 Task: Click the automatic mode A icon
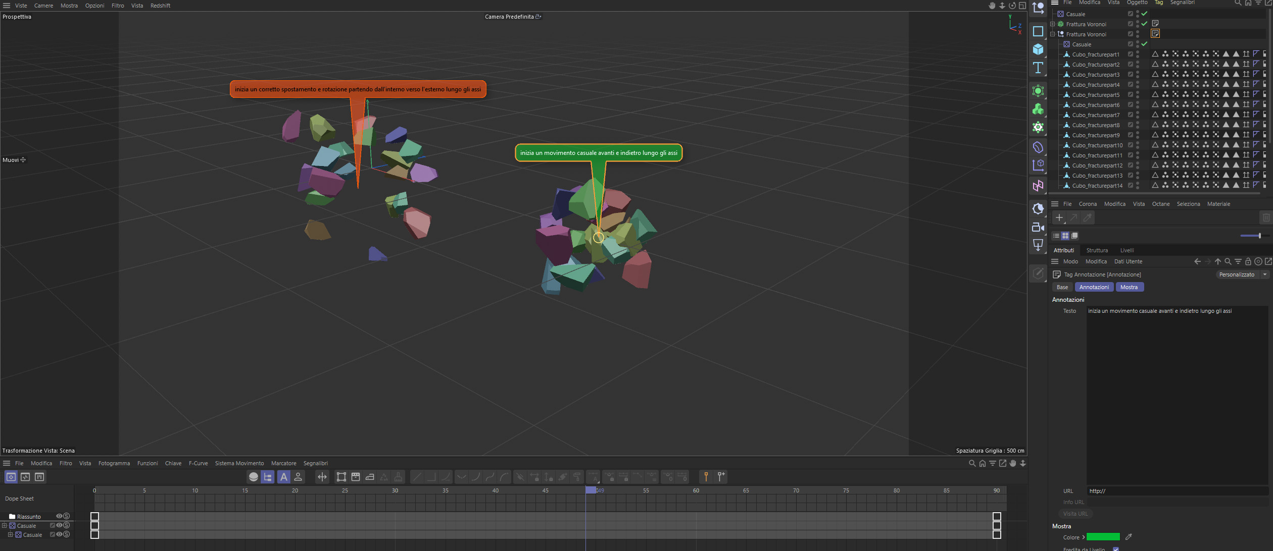[x=283, y=477]
